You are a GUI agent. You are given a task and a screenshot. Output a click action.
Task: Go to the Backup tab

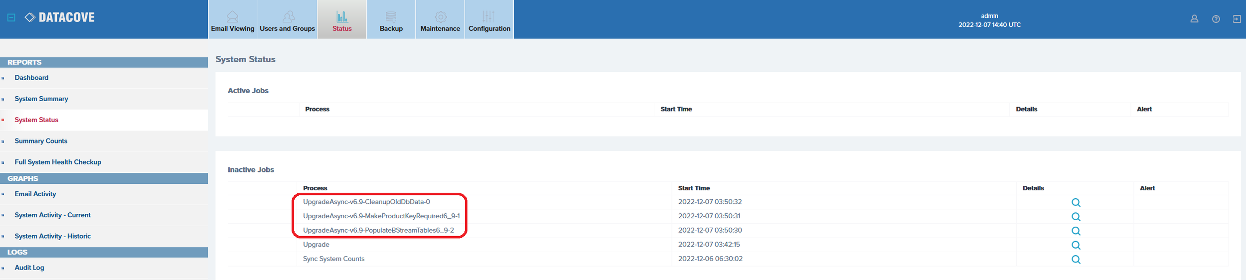391,20
